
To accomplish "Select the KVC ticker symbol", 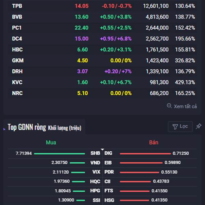I will pos(17,82).
